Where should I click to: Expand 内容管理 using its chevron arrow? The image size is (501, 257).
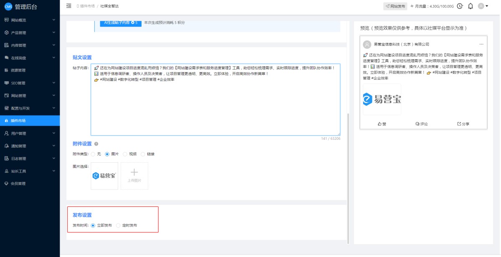(x=54, y=45)
